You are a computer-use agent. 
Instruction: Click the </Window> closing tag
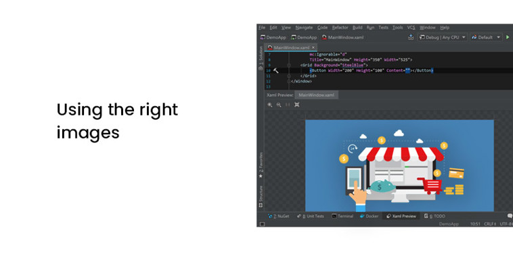point(301,81)
